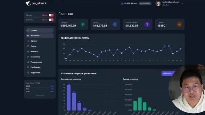Click the $695,762.39 turnover value
This screenshot has height=115, width=205.
click(68, 26)
